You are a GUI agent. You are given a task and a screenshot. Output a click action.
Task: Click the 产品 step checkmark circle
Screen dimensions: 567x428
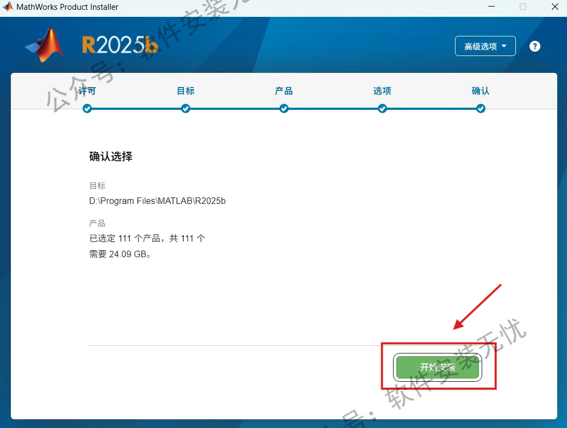coord(284,109)
